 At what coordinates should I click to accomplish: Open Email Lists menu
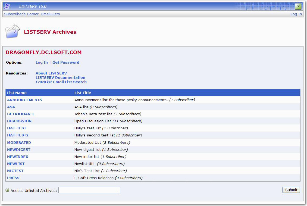pyautogui.click(x=50, y=14)
